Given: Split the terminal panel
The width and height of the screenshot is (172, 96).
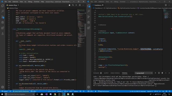Looking at the screenshot, I should click(159, 73).
